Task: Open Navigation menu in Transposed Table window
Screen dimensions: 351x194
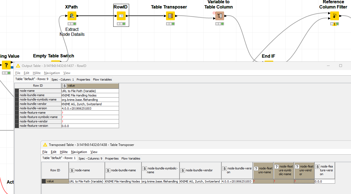Action: 79,152
